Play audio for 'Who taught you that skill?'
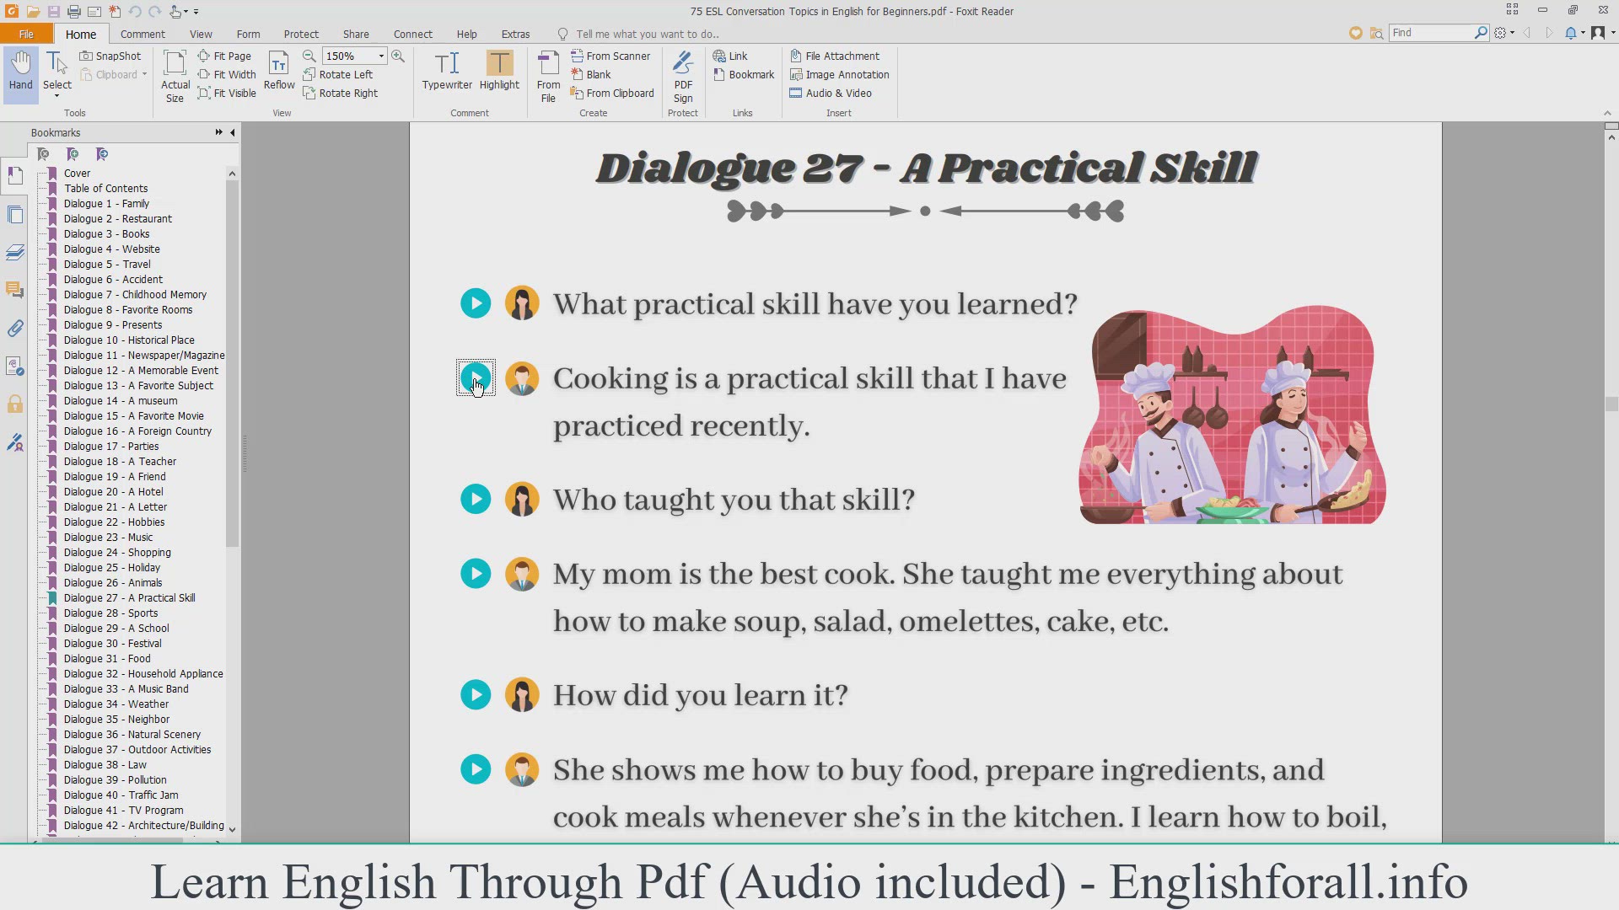This screenshot has height=910, width=1619. pyautogui.click(x=476, y=499)
